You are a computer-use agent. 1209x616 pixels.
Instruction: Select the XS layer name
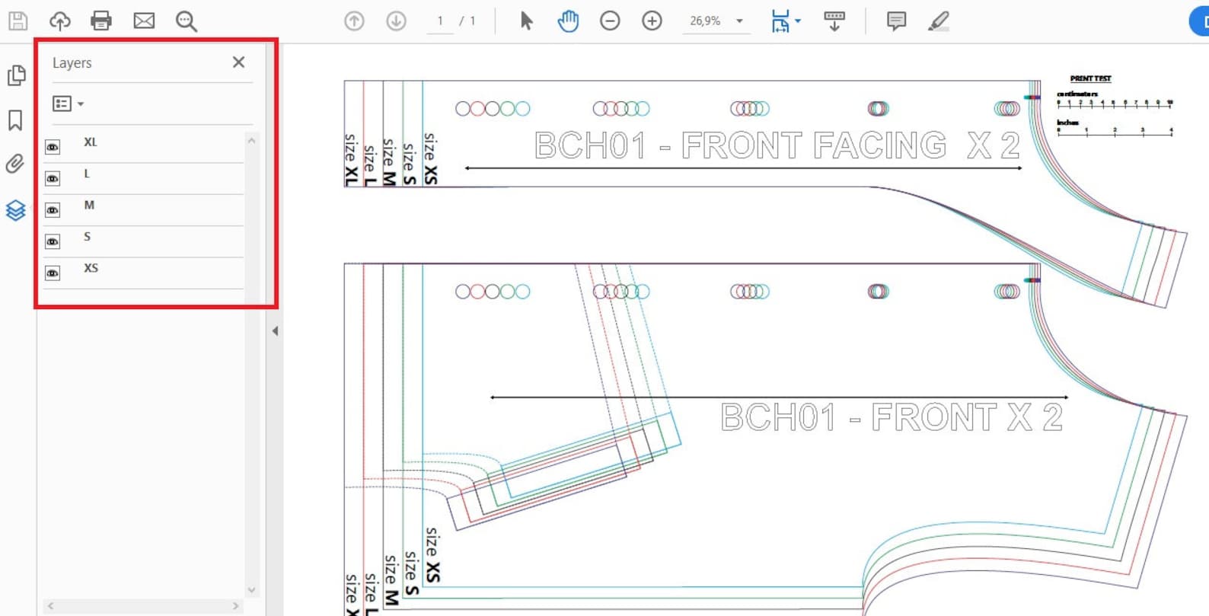click(91, 268)
